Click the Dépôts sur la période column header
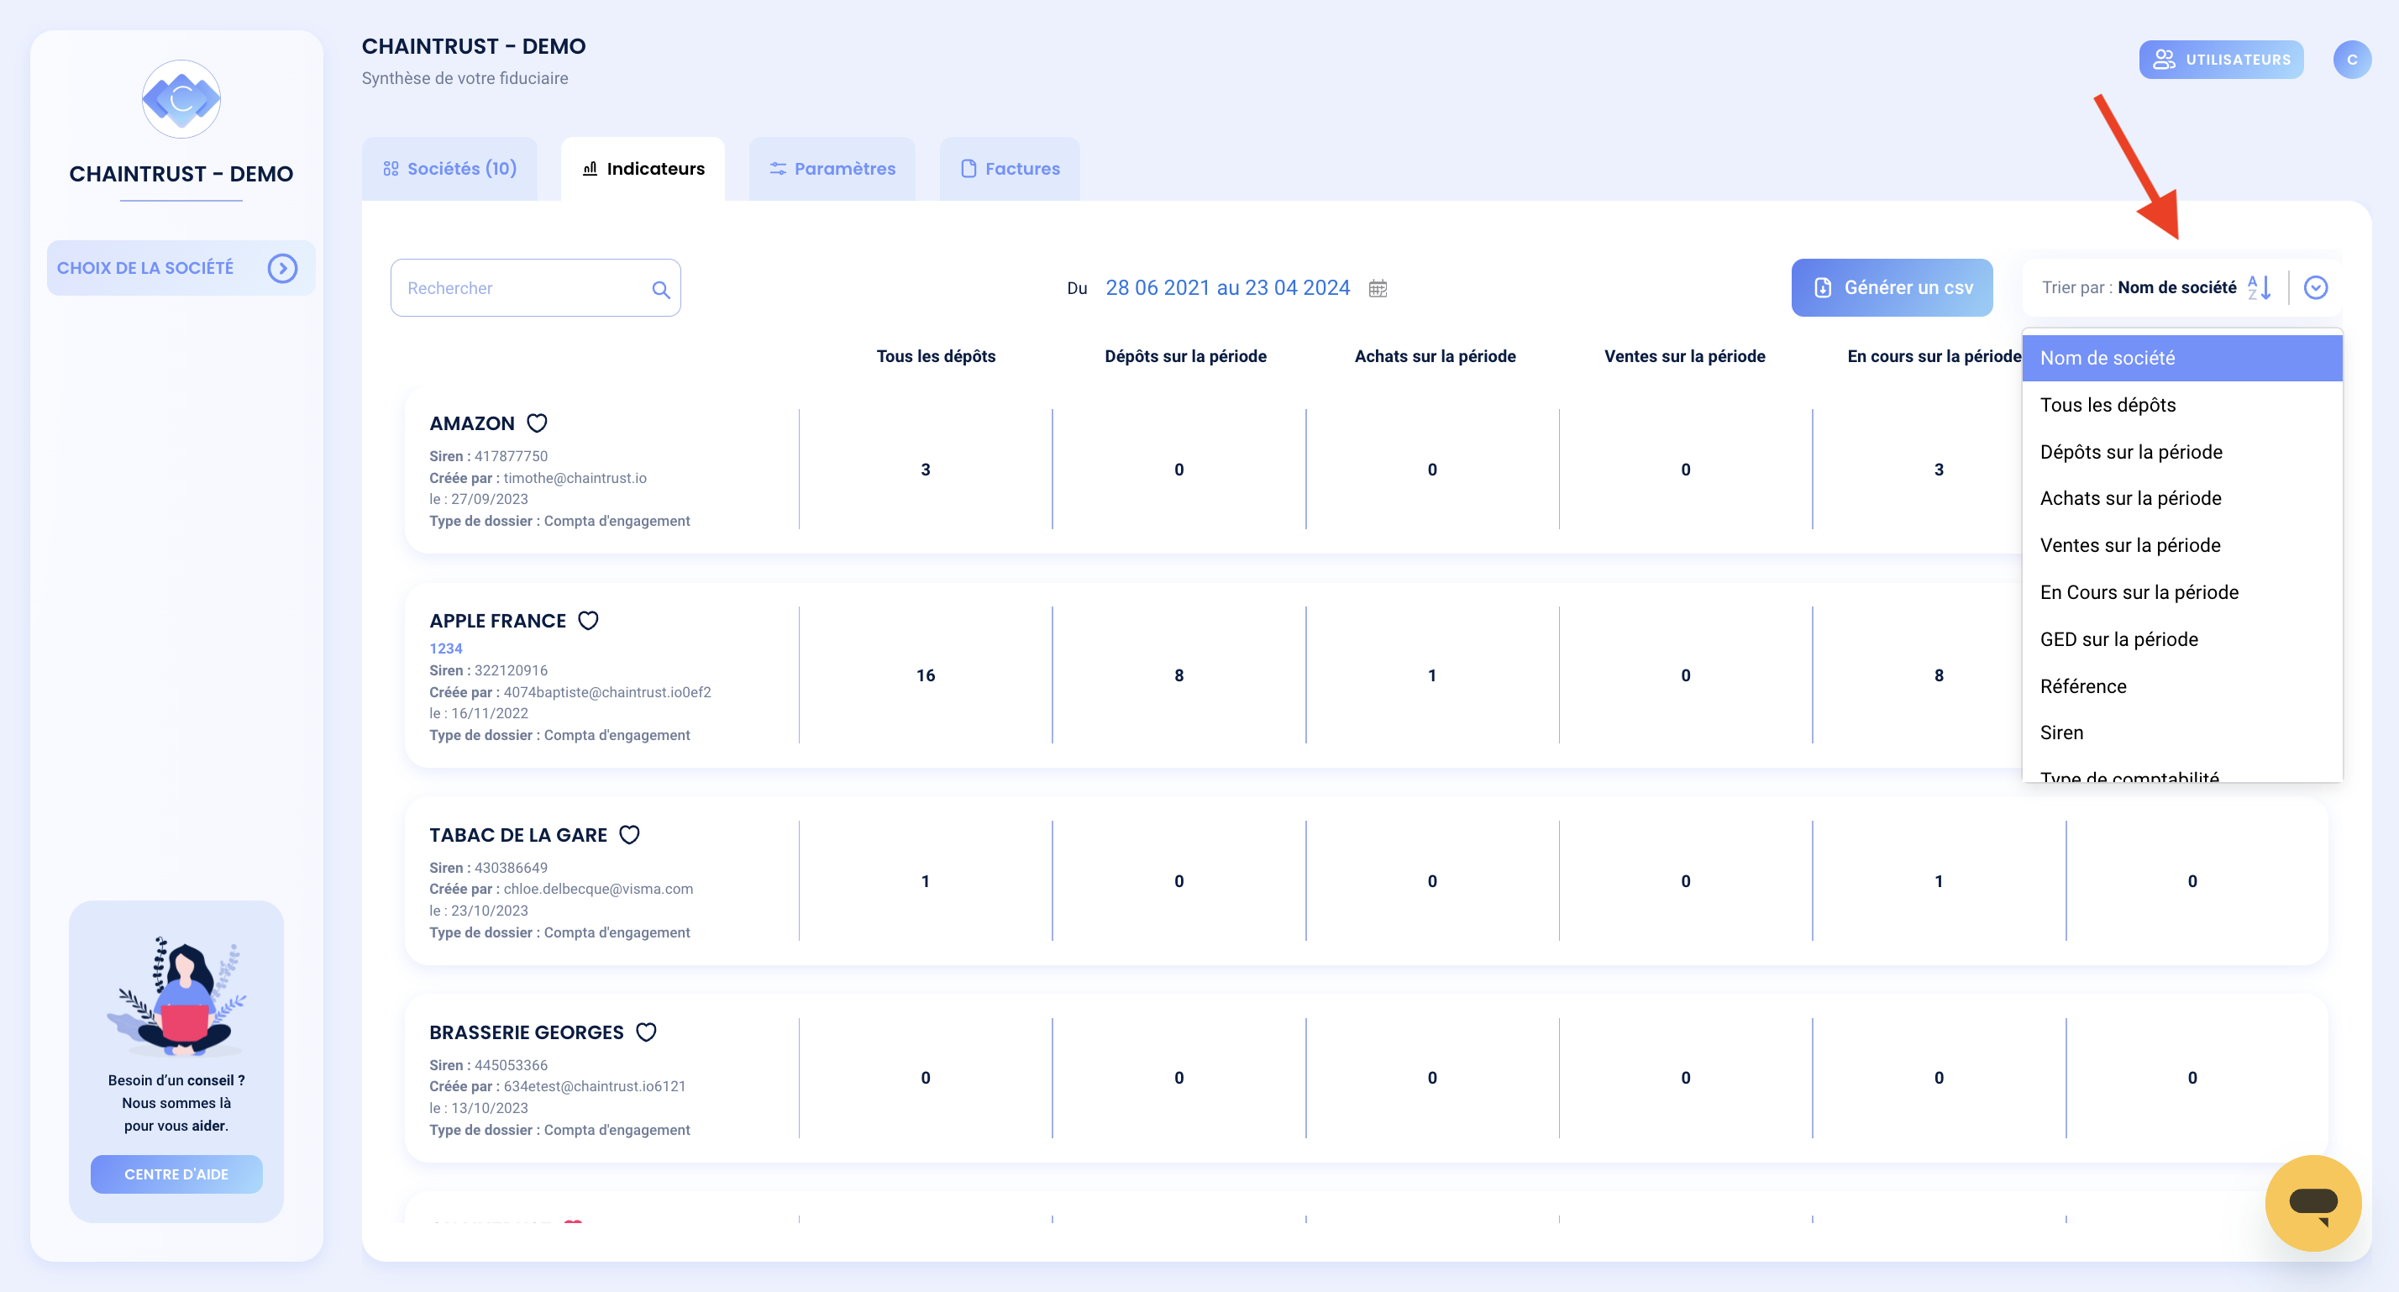 [x=1184, y=356]
